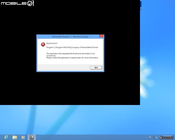Launch Windows Media Player from the taskbar
Image resolution: width=175 pixels, height=140 pixels.
23,137
